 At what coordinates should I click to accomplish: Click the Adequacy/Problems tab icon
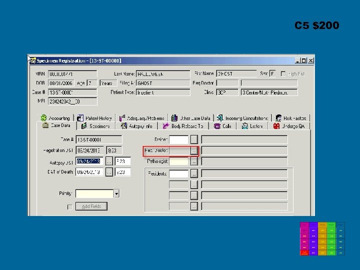coord(122,118)
